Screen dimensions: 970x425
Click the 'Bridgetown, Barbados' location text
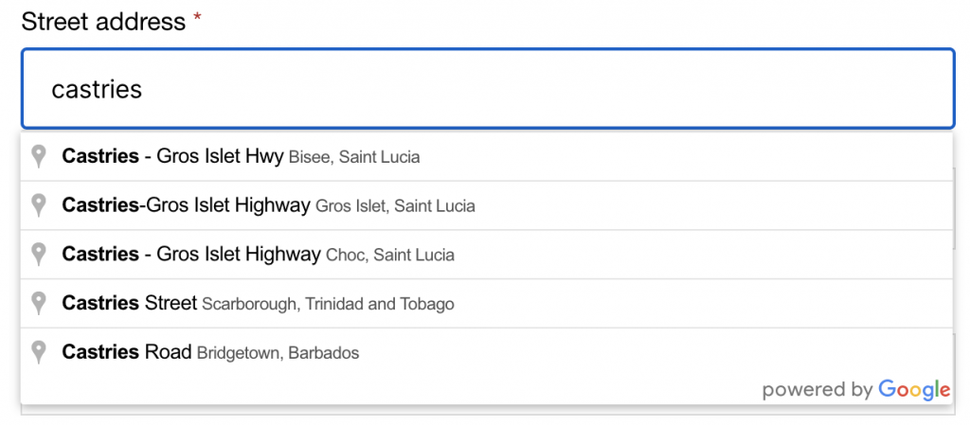[278, 354]
